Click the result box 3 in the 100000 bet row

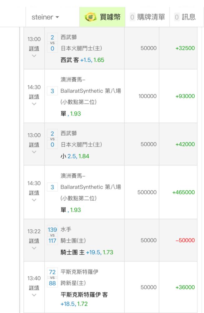pyautogui.click(x=52, y=91)
